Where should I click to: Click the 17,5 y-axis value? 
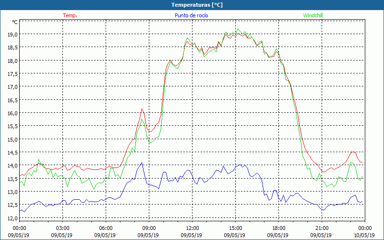click(x=12, y=74)
